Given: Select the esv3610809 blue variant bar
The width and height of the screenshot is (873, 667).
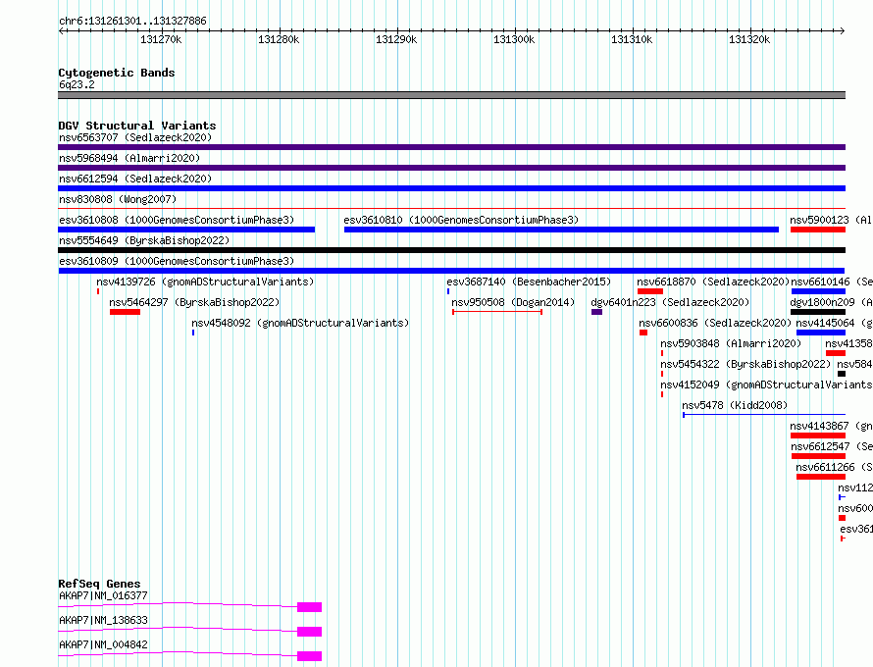Looking at the screenshot, I should point(451,271).
